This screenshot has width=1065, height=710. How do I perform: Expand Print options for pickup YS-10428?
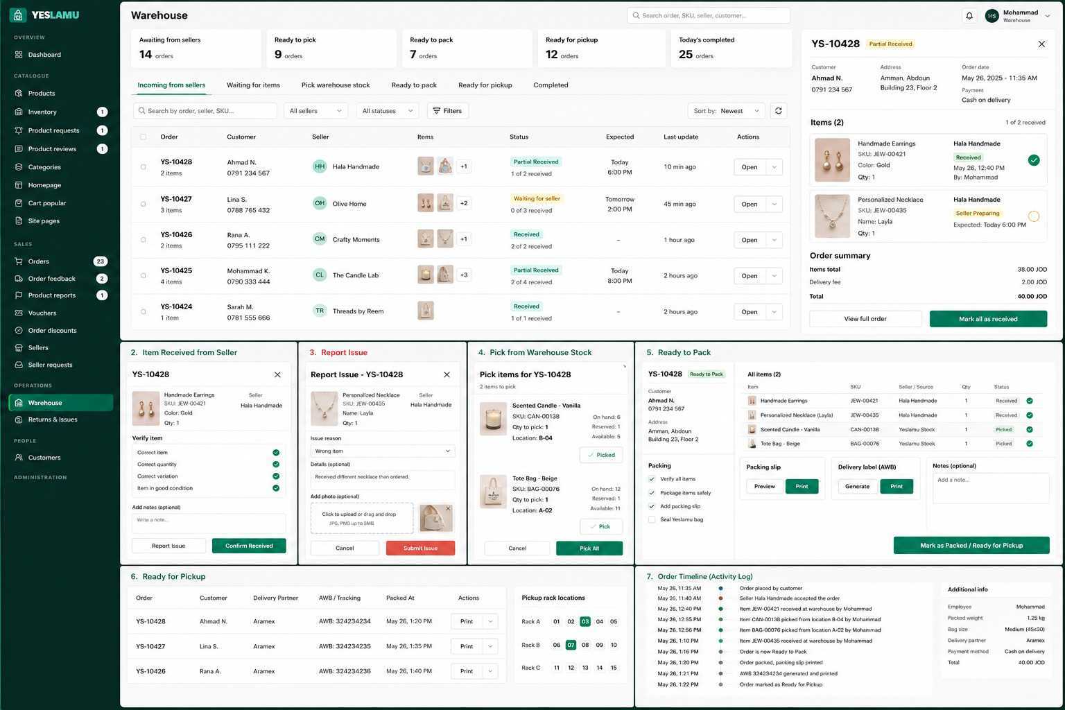coord(491,621)
